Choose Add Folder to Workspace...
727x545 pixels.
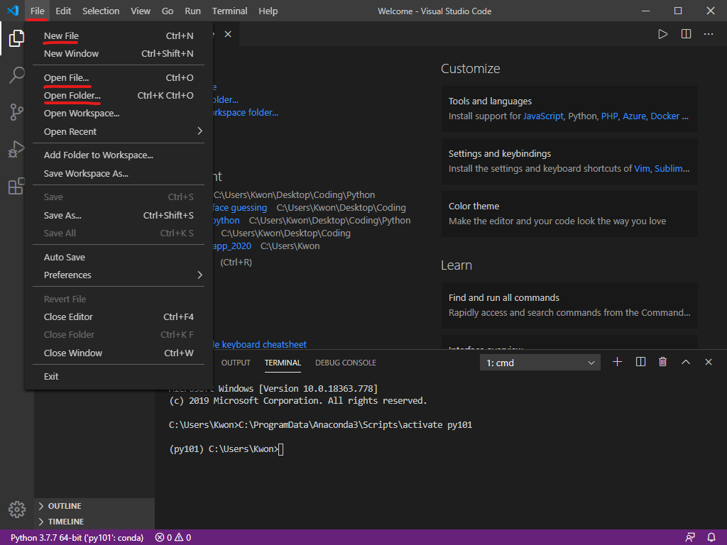coord(119,155)
